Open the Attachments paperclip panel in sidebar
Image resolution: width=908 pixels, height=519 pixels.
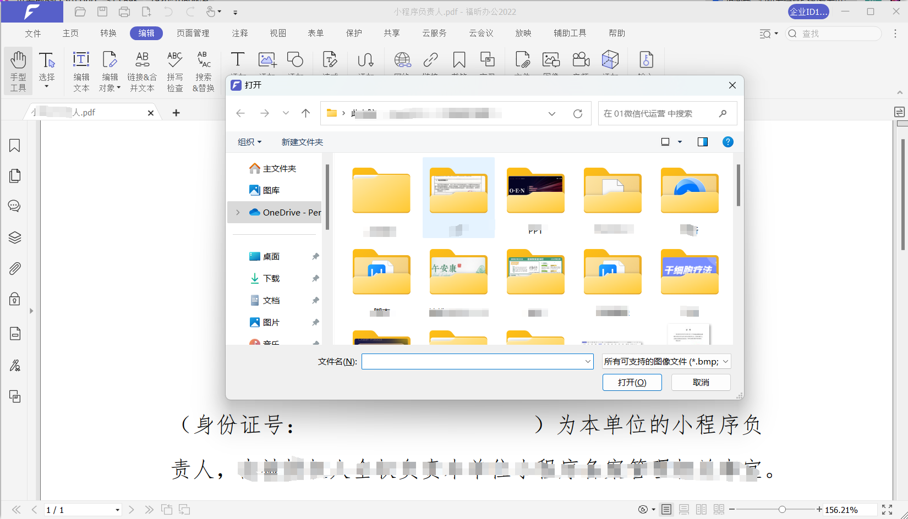coord(15,268)
